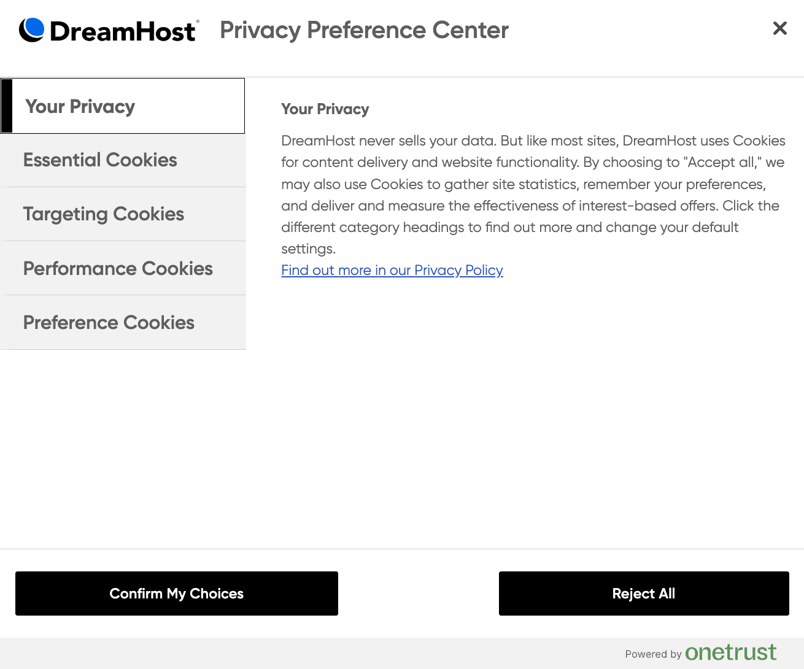Open the Privacy Policy link
Viewport: 804px width, 669px height.
(x=392, y=270)
